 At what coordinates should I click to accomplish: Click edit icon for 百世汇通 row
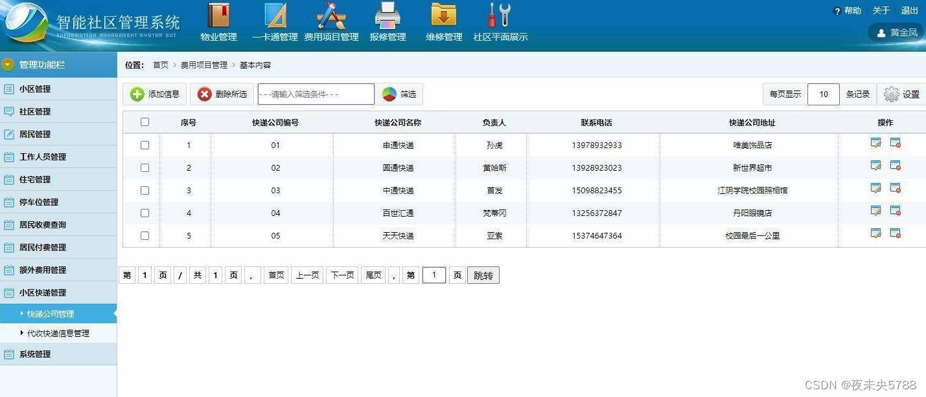click(875, 211)
